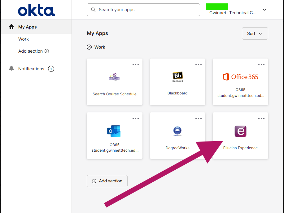
Task: Open the Outlook O365 app icon
Action: (x=114, y=131)
